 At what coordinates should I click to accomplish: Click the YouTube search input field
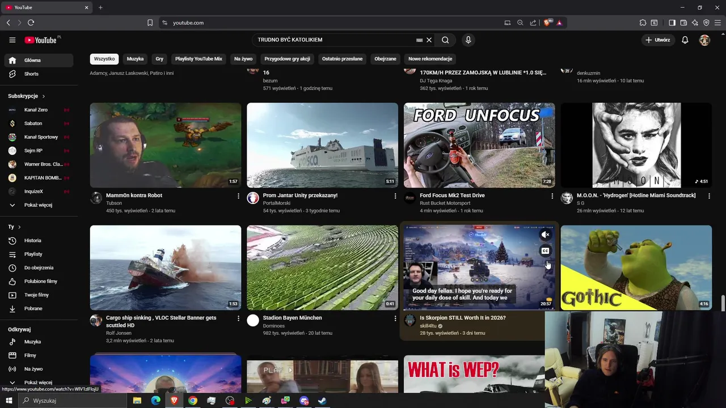click(335, 40)
